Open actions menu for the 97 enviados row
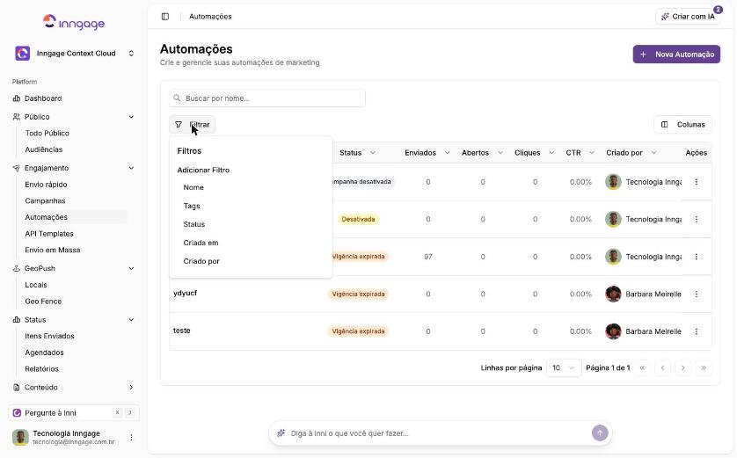This screenshot has height=458, width=737. click(x=697, y=257)
